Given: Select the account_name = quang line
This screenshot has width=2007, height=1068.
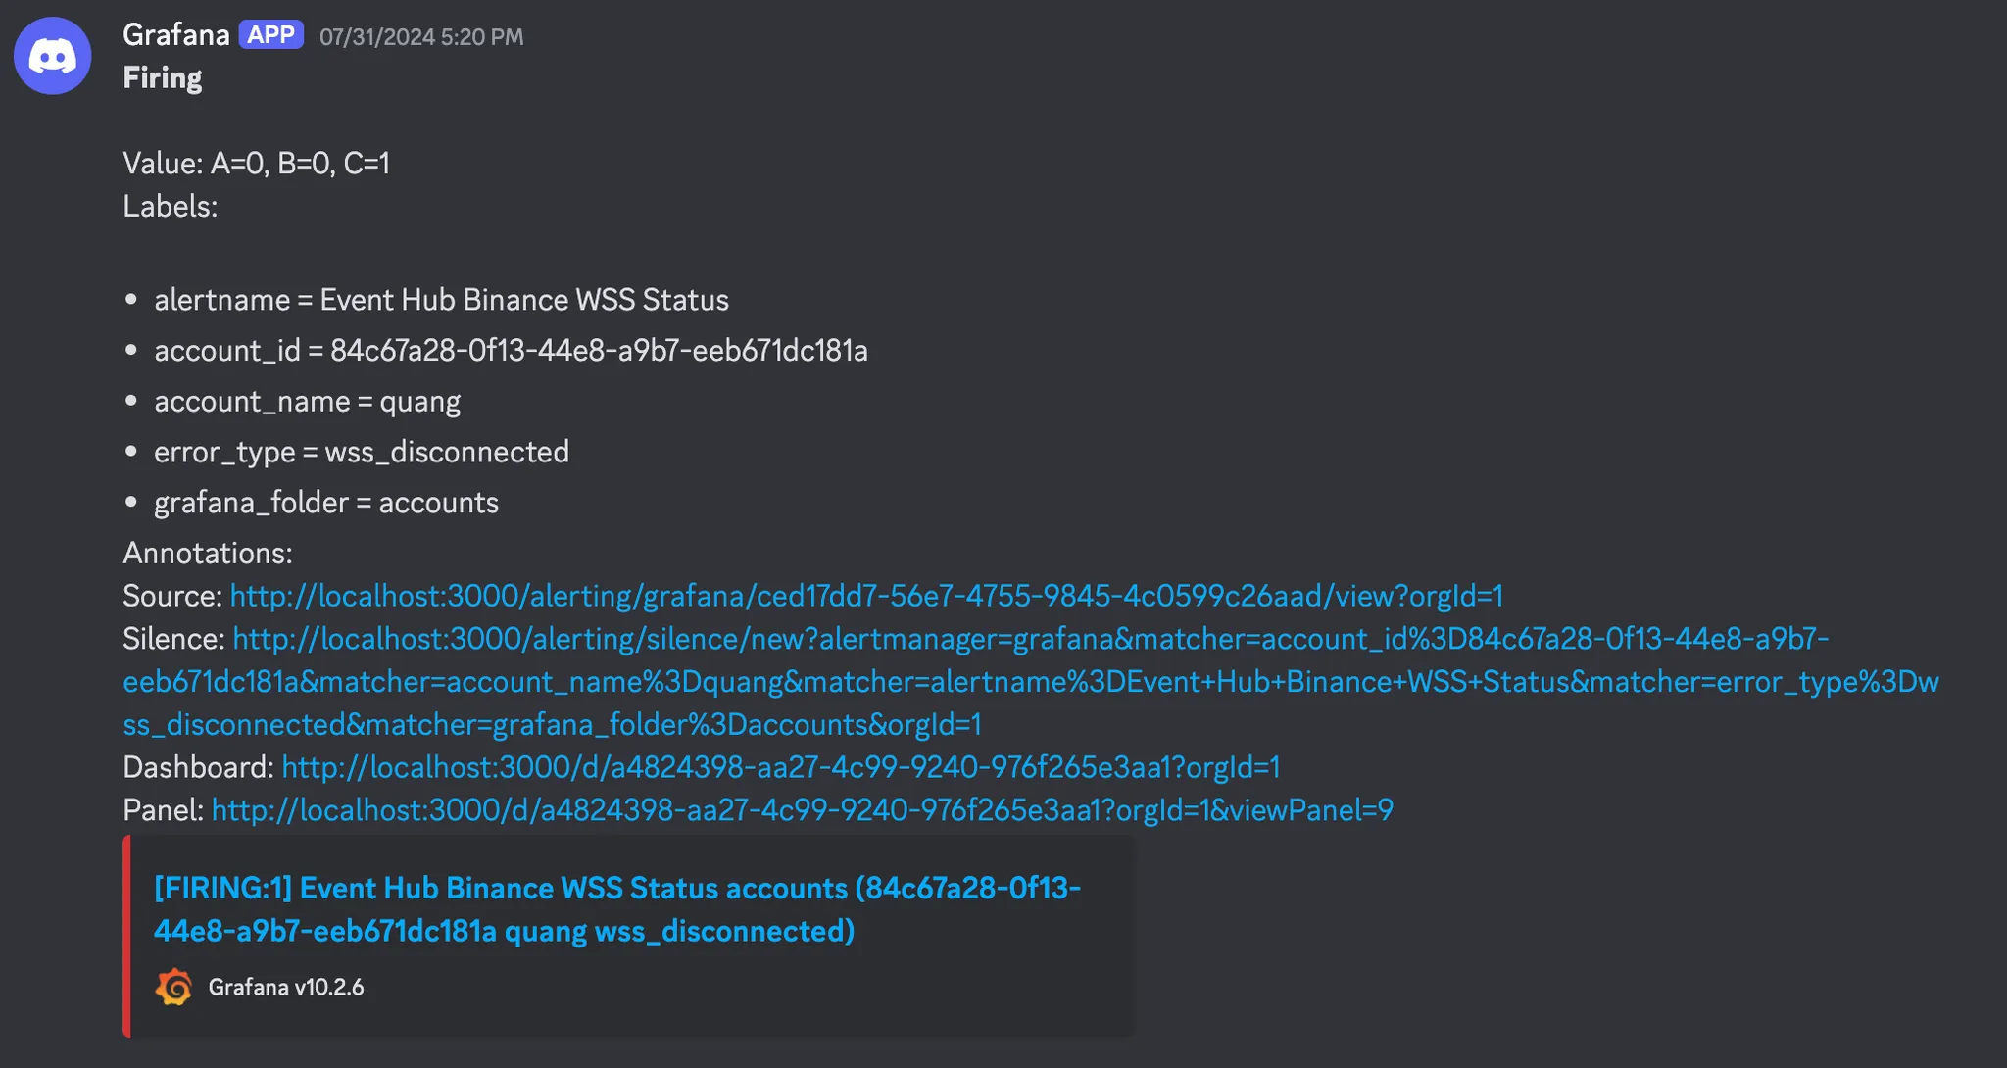Looking at the screenshot, I should point(307,402).
